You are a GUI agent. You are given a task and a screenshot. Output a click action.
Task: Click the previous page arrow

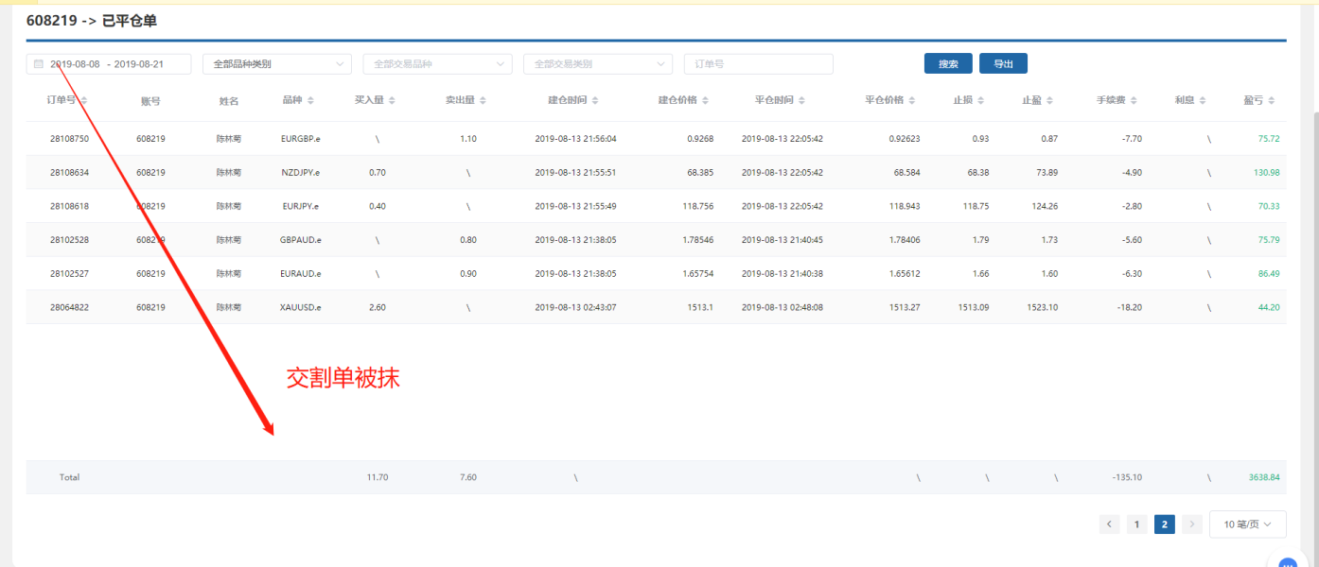coord(1109,524)
